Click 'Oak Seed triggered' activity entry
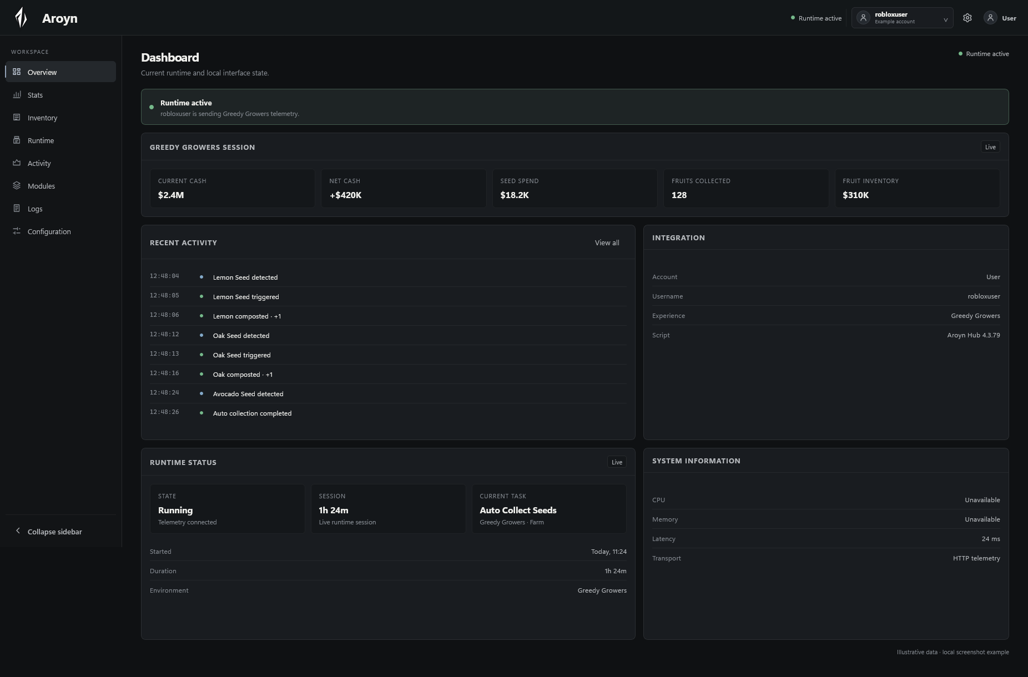 (x=387, y=355)
